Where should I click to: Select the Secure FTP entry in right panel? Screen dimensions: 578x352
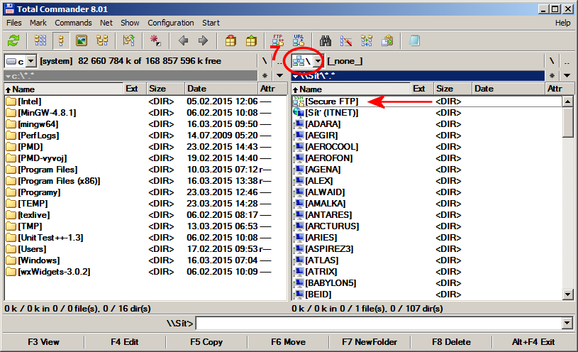click(332, 101)
